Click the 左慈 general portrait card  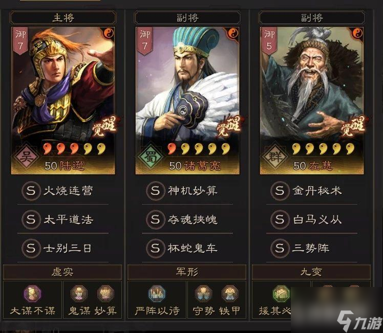coord(312,100)
